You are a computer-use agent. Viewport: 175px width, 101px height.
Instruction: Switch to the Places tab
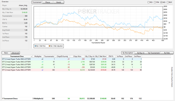[x=47, y=2]
